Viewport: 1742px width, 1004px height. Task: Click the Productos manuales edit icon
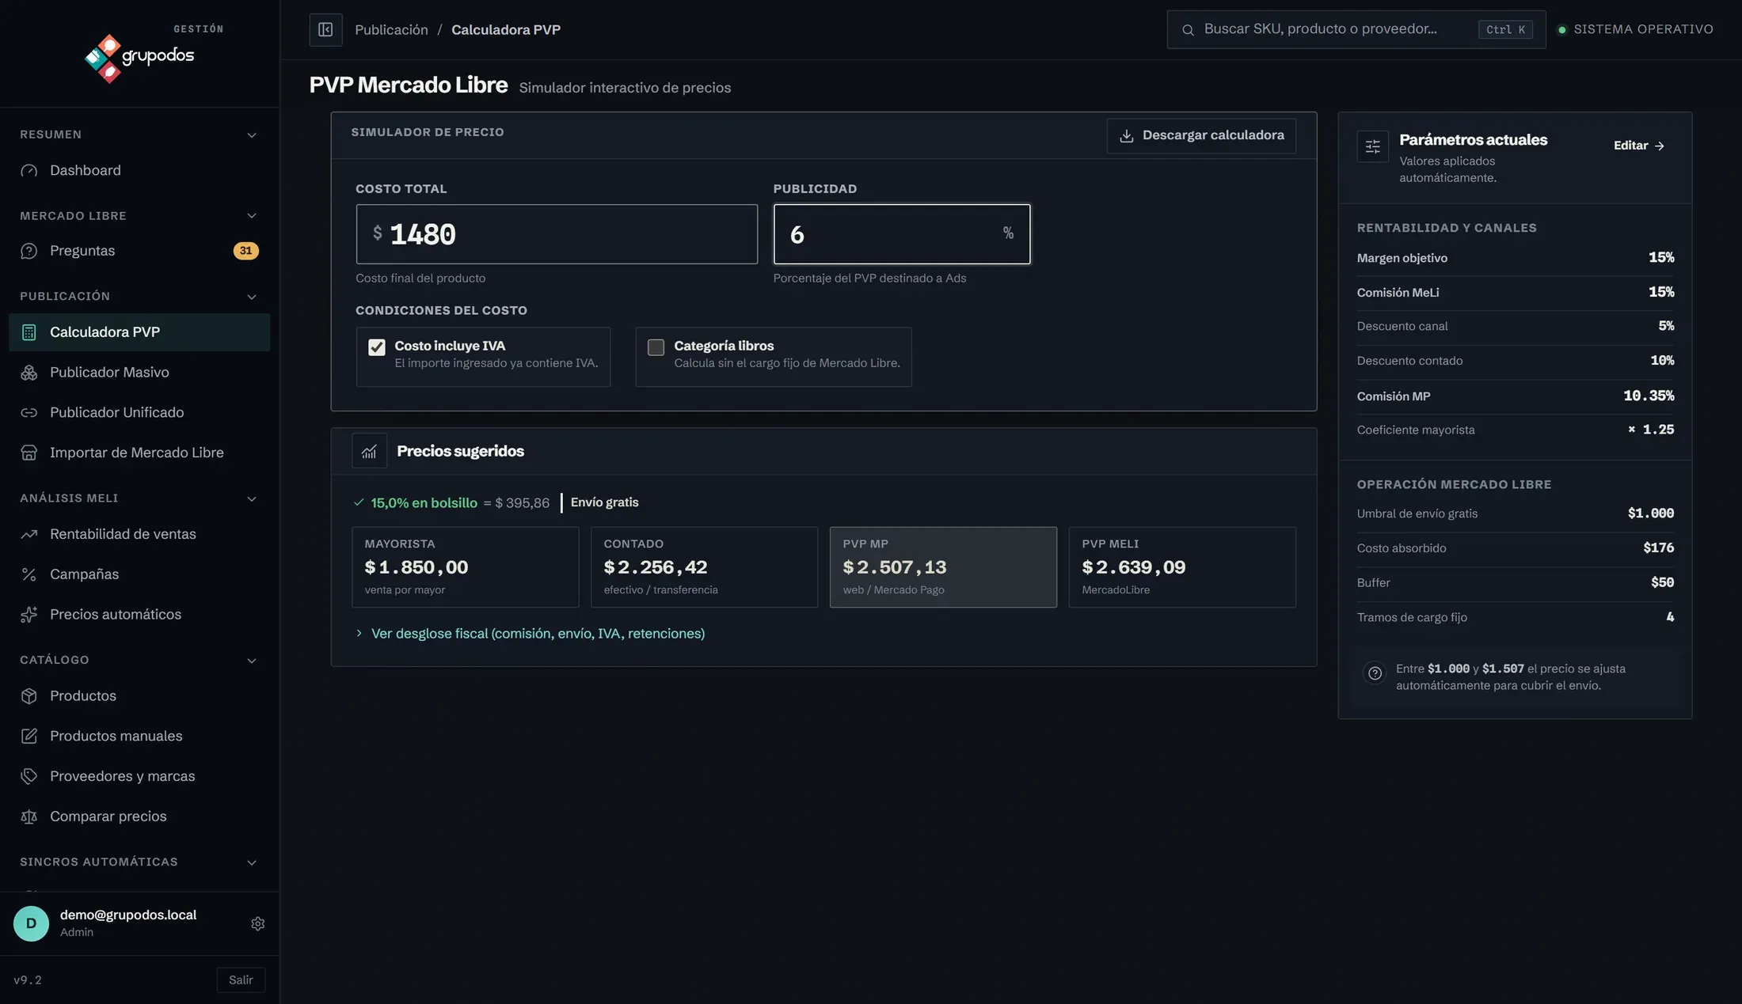(29, 736)
